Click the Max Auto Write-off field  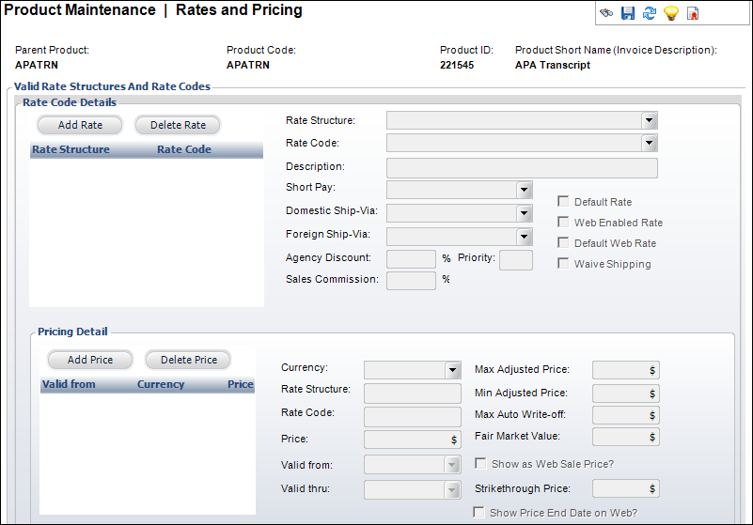coord(626,415)
